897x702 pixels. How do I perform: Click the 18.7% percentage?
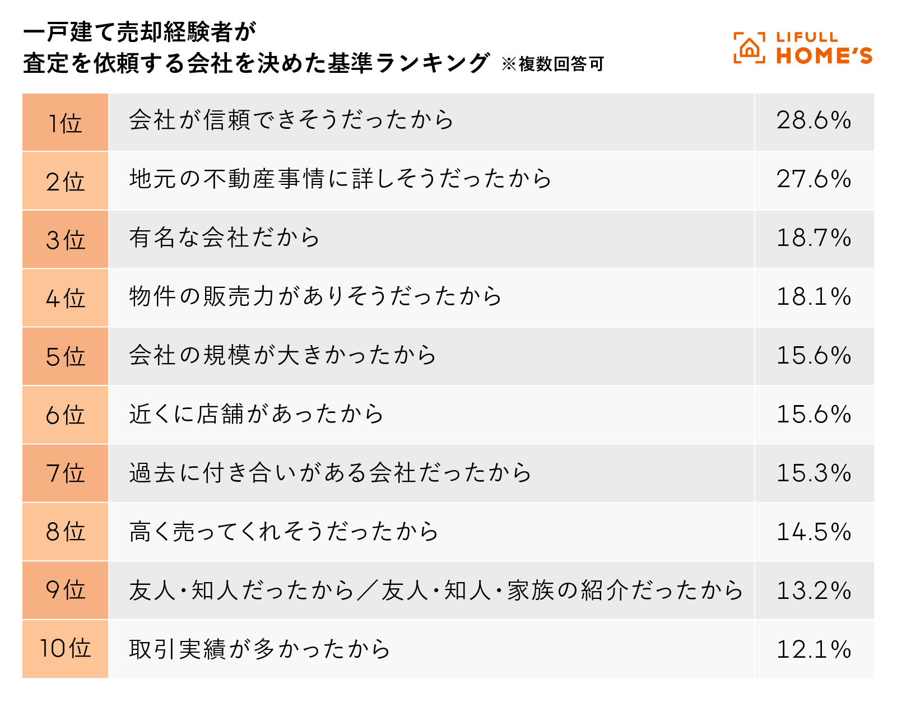[x=814, y=238]
